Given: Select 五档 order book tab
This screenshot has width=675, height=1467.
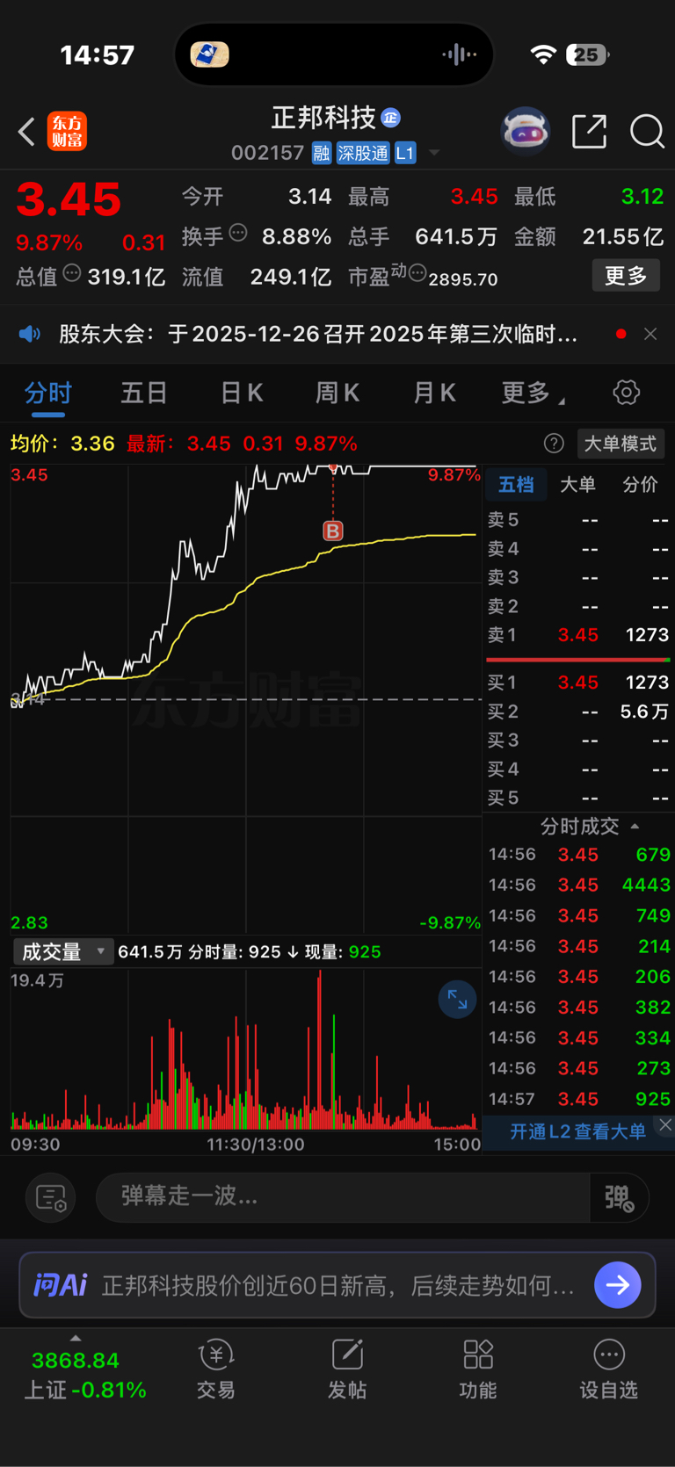Looking at the screenshot, I should coord(516,484).
